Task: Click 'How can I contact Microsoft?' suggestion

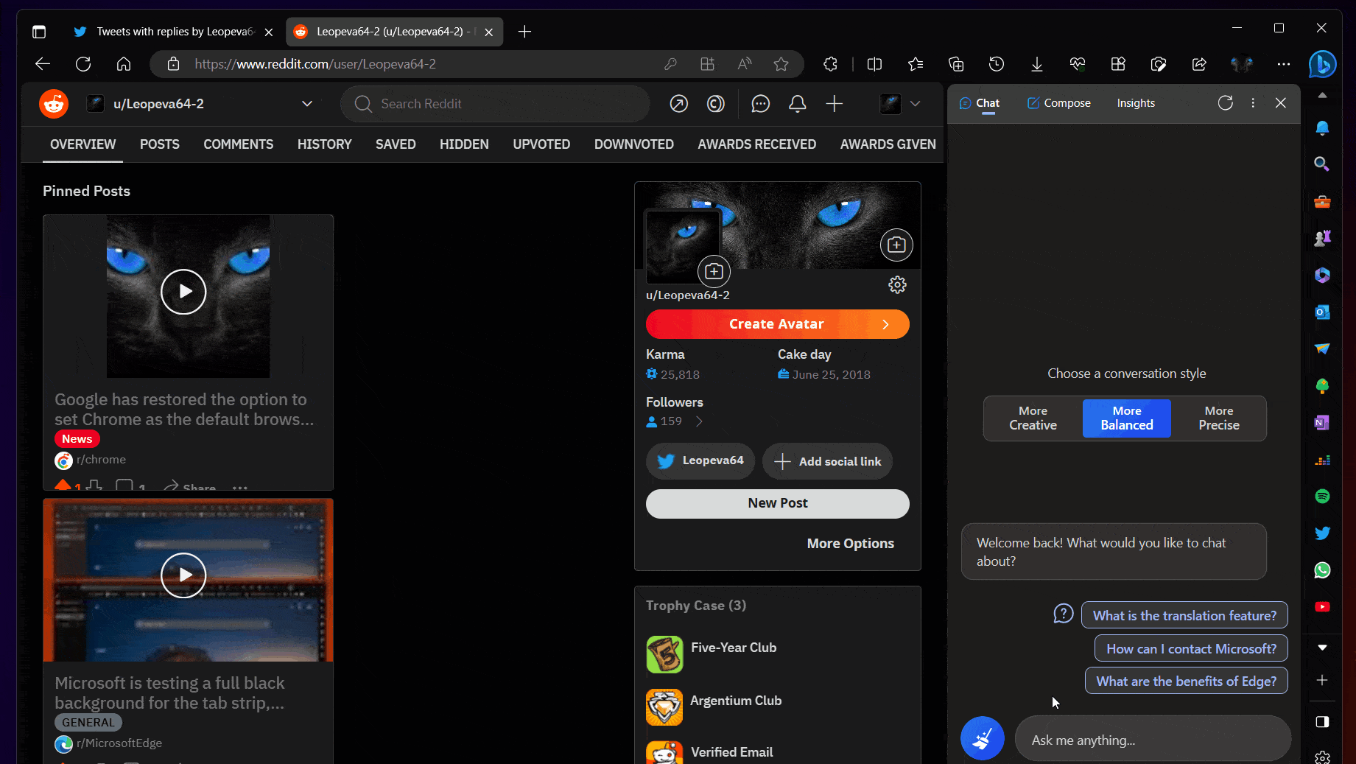Action: (x=1190, y=648)
